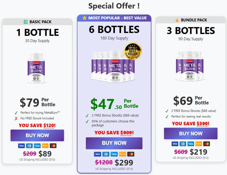Click BUY NOW for the 6 Bottles pack
The width and height of the screenshot is (227, 175).
[114, 143]
